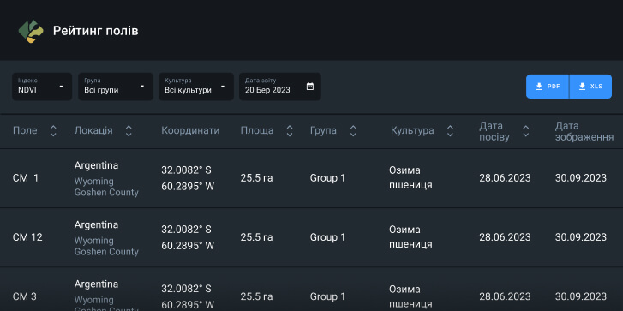Select the CM 1 field row

312,178
